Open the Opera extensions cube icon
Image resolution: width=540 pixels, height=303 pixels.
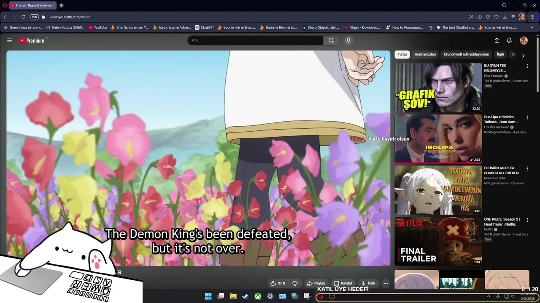click(532, 17)
